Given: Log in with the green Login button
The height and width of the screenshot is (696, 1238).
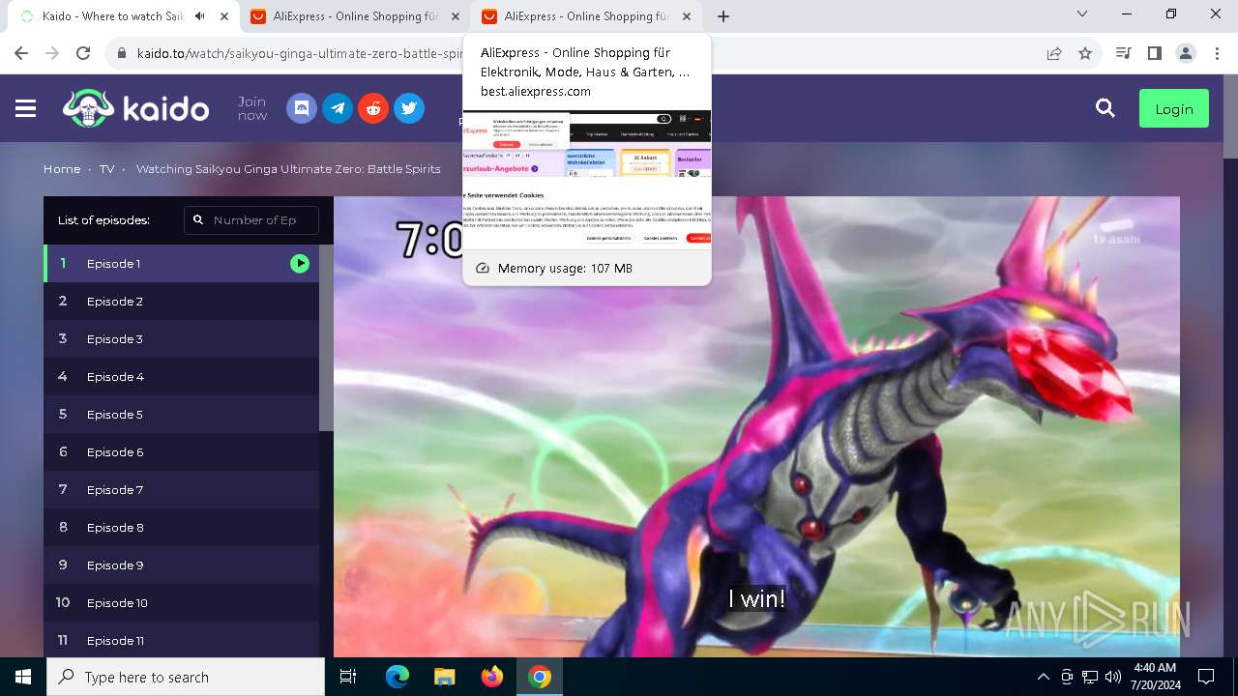Looking at the screenshot, I should pyautogui.click(x=1174, y=109).
